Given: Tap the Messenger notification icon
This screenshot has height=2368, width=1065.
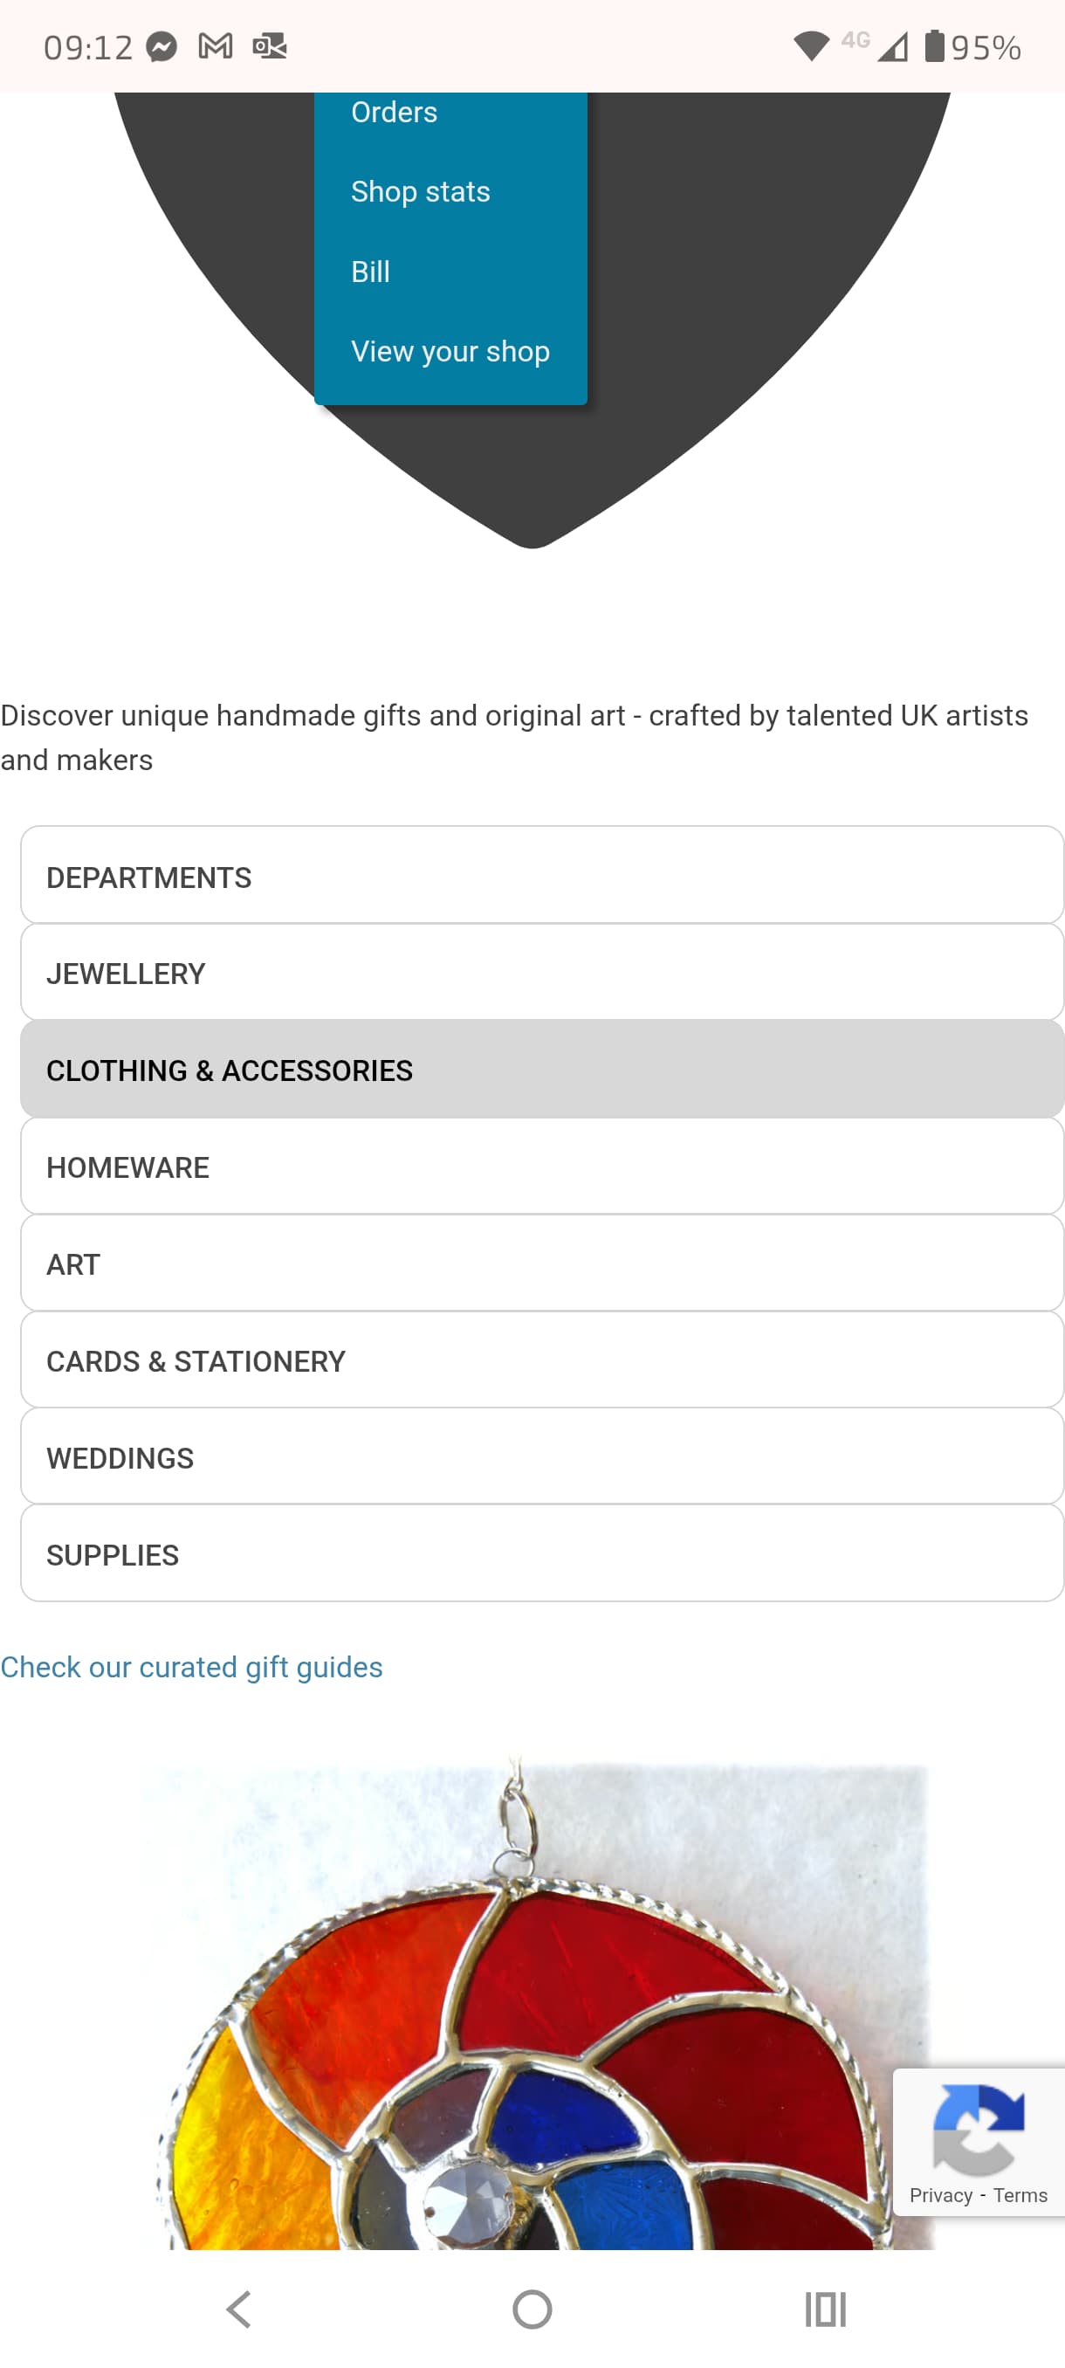Looking at the screenshot, I should [161, 47].
